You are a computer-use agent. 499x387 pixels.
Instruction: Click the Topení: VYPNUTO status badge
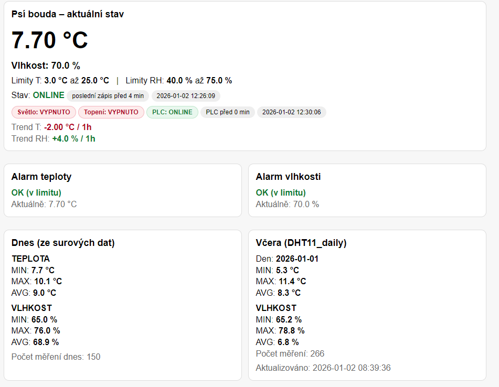(x=111, y=112)
